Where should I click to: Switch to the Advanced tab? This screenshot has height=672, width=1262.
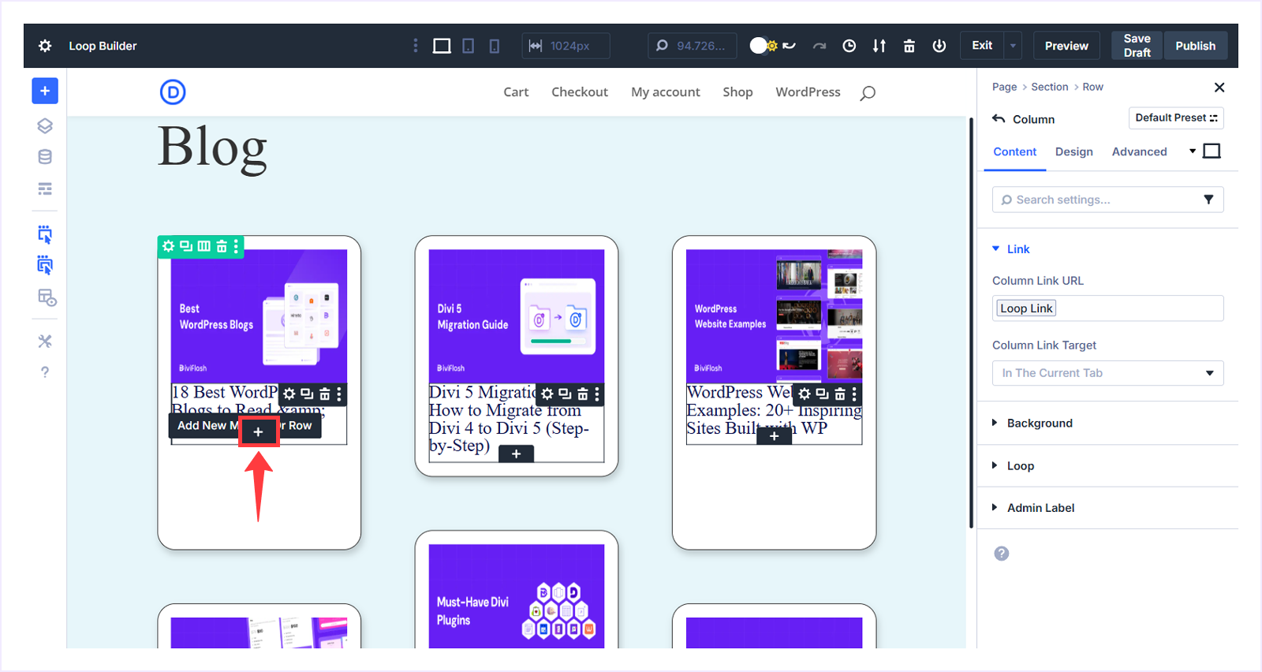click(1139, 151)
